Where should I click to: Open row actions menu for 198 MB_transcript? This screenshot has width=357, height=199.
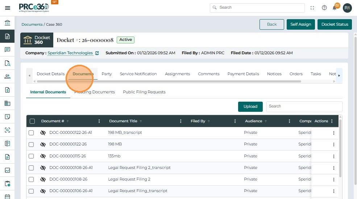pyautogui.click(x=334, y=133)
